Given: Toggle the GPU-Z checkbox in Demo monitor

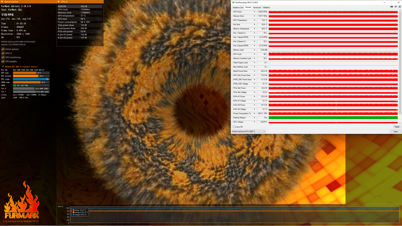Looking at the screenshot, I should click(3, 53).
